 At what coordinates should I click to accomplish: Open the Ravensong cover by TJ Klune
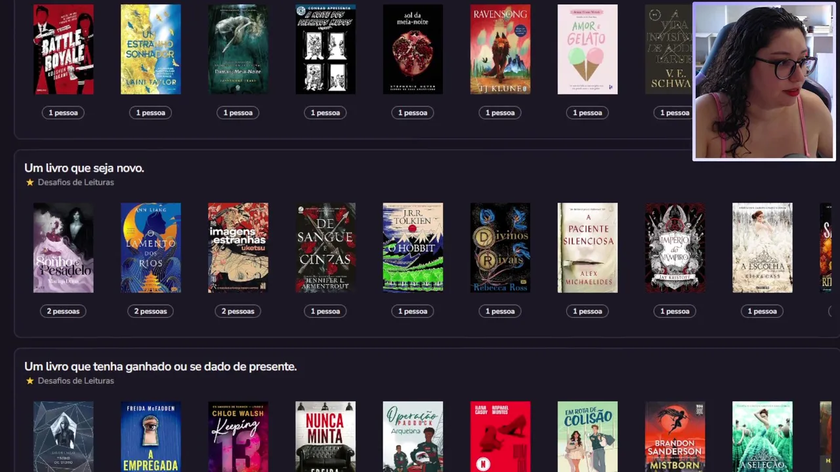[x=500, y=49]
